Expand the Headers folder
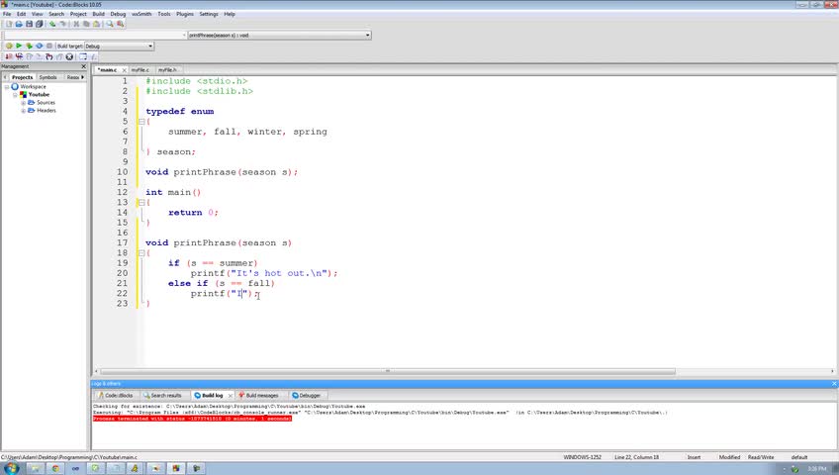 point(23,111)
